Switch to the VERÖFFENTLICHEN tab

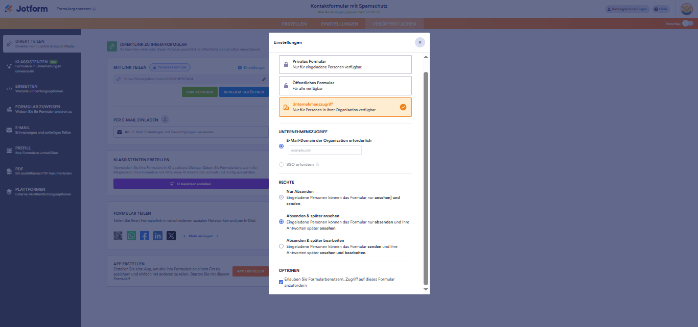click(394, 24)
